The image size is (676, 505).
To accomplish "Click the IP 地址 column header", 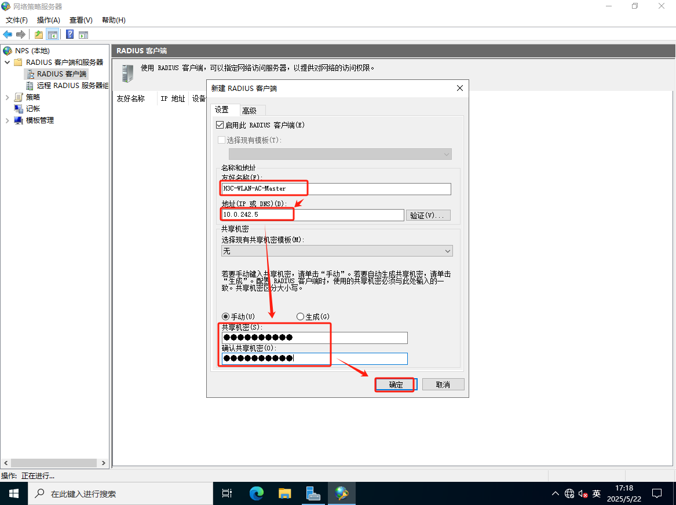I will tap(173, 98).
